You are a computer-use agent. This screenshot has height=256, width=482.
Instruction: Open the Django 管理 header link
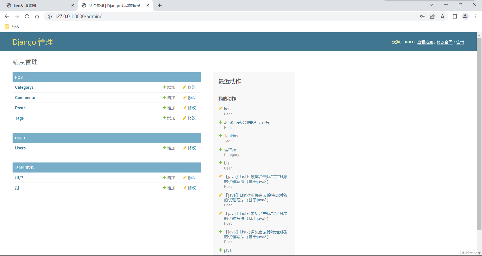coord(33,42)
